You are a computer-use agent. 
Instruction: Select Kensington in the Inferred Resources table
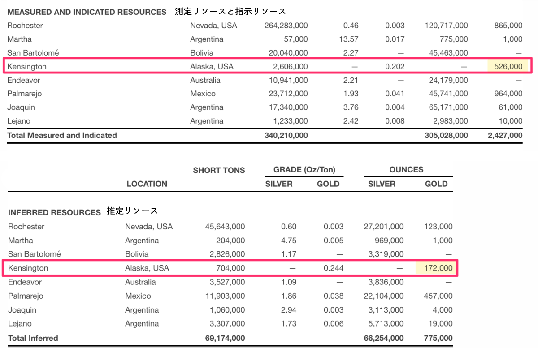click(x=28, y=268)
